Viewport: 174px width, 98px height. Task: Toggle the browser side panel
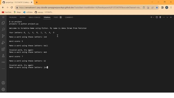(x=162, y=8)
